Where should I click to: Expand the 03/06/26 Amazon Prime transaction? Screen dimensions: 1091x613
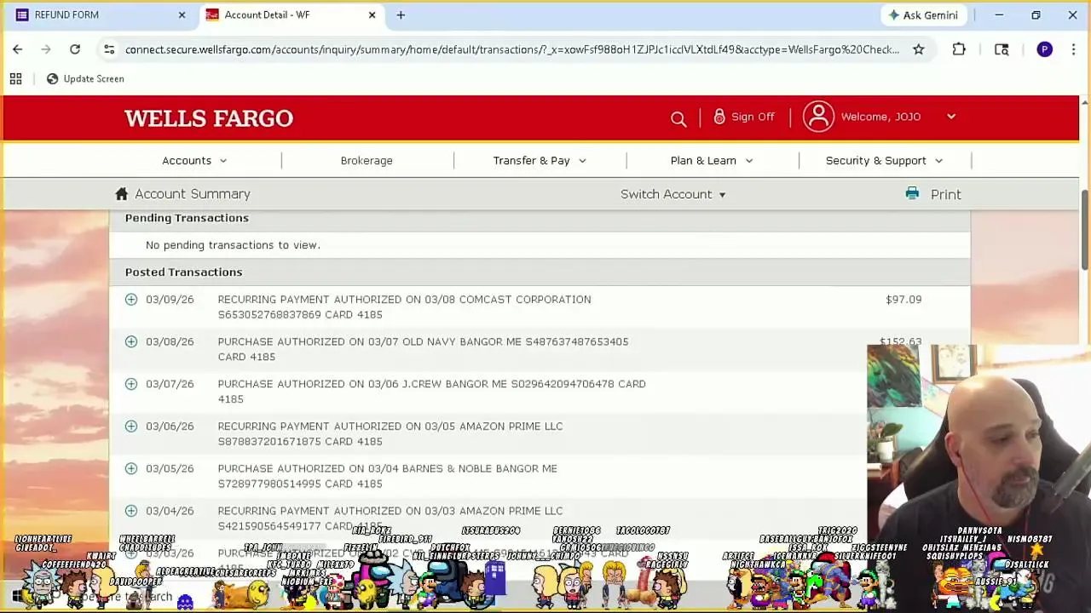pyautogui.click(x=131, y=426)
